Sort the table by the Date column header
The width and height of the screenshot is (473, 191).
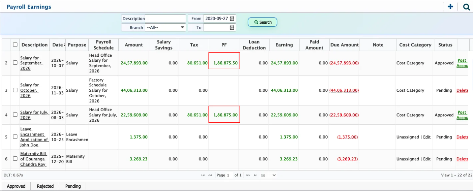point(58,45)
